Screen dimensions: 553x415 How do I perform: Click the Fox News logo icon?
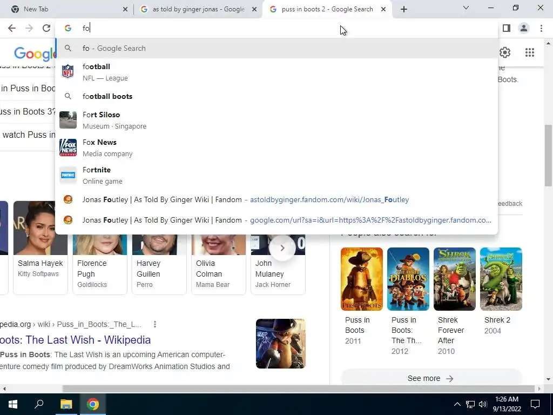click(68, 148)
